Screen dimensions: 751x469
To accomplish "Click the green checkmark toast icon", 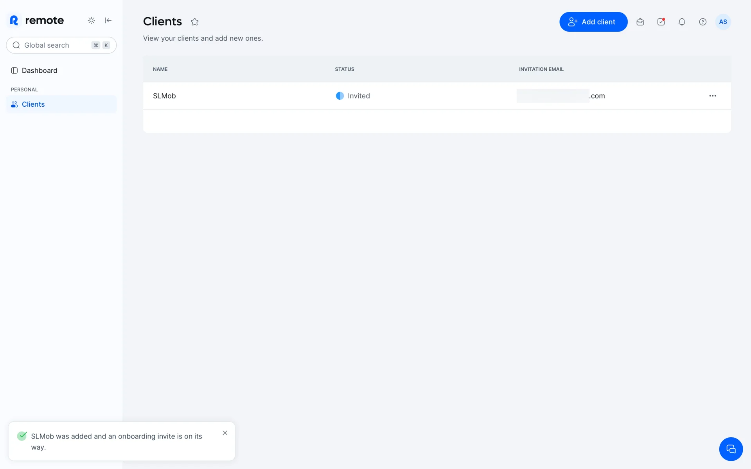I will click(x=22, y=436).
